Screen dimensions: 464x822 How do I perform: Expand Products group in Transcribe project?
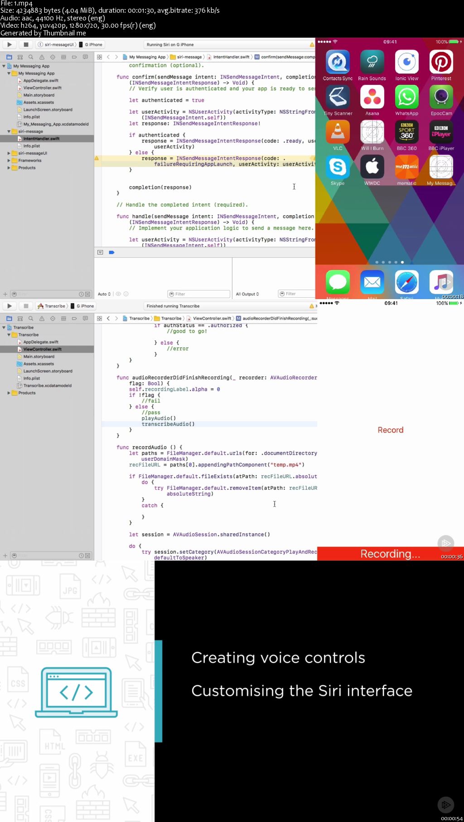[9, 393]
